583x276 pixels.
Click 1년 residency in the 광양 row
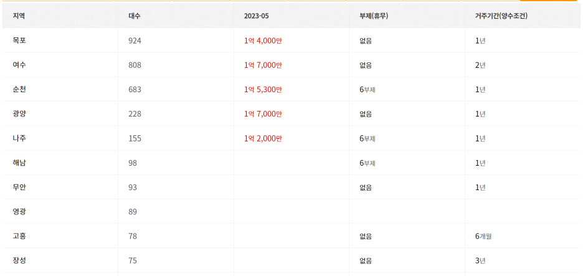480,114
